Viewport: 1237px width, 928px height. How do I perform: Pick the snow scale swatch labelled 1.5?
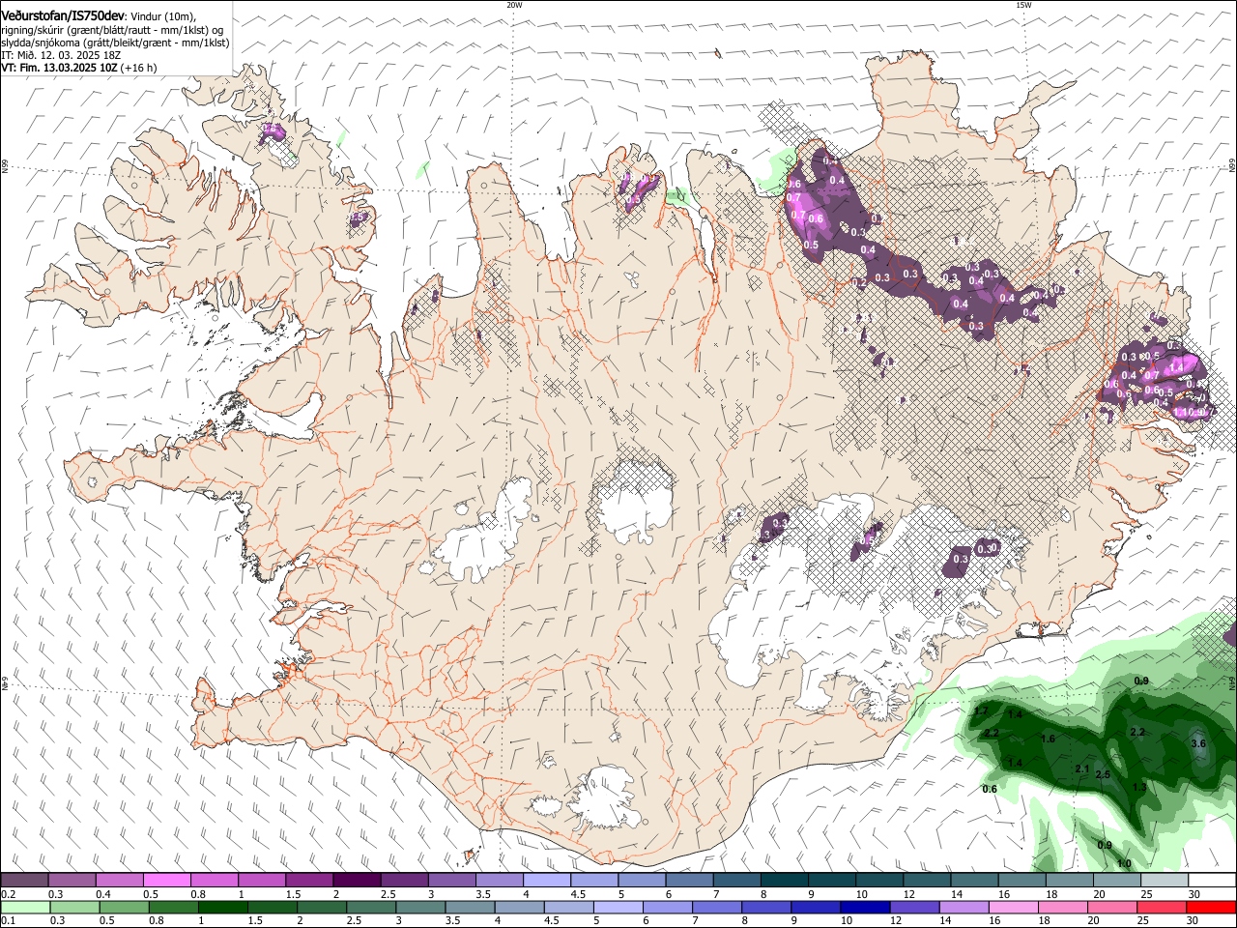click(308, 881)
